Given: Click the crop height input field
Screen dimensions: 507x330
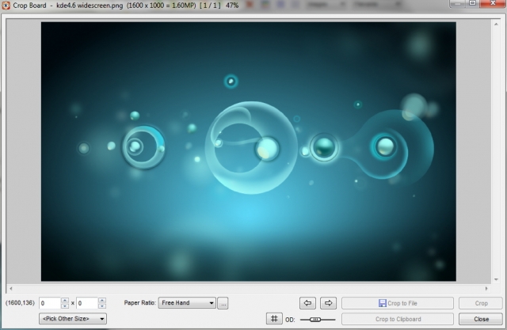Looking at the screenshot, I should (86, 303).
